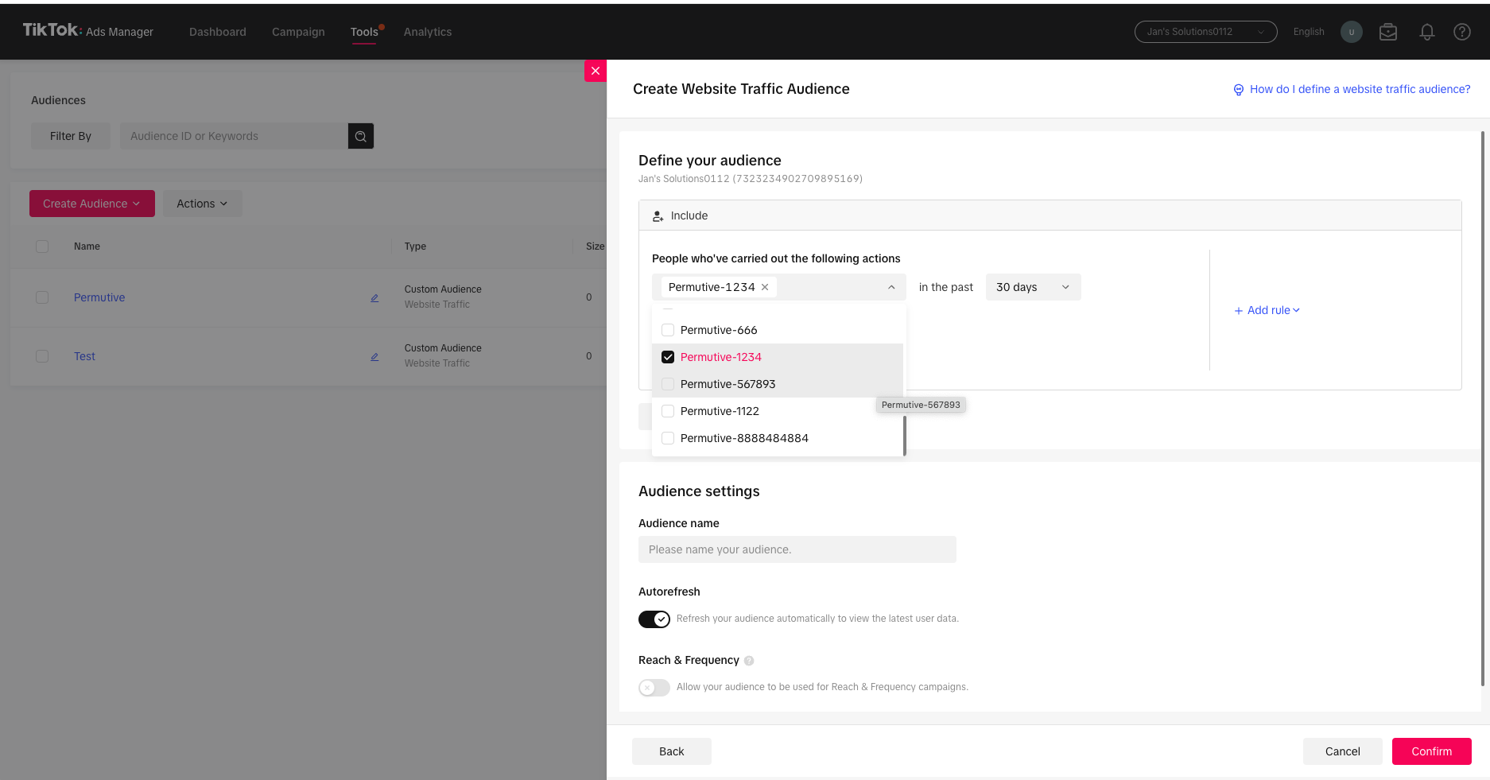1490x780 pixels.
Task: Open the Actions dropdown
Action: 203,204
